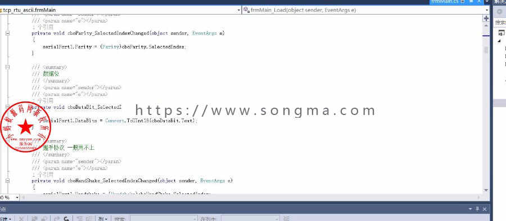Click the vertical scrollbar thumb in editor

(486, 50)
